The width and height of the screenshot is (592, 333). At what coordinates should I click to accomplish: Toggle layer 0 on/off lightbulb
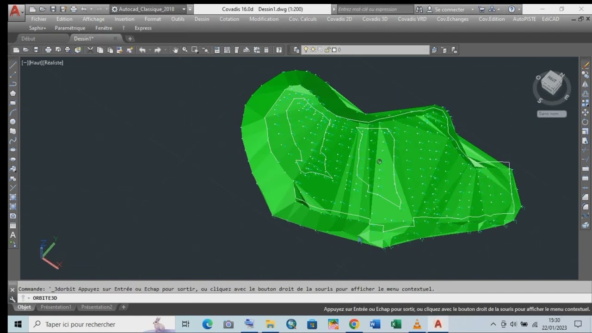point(305,50)
